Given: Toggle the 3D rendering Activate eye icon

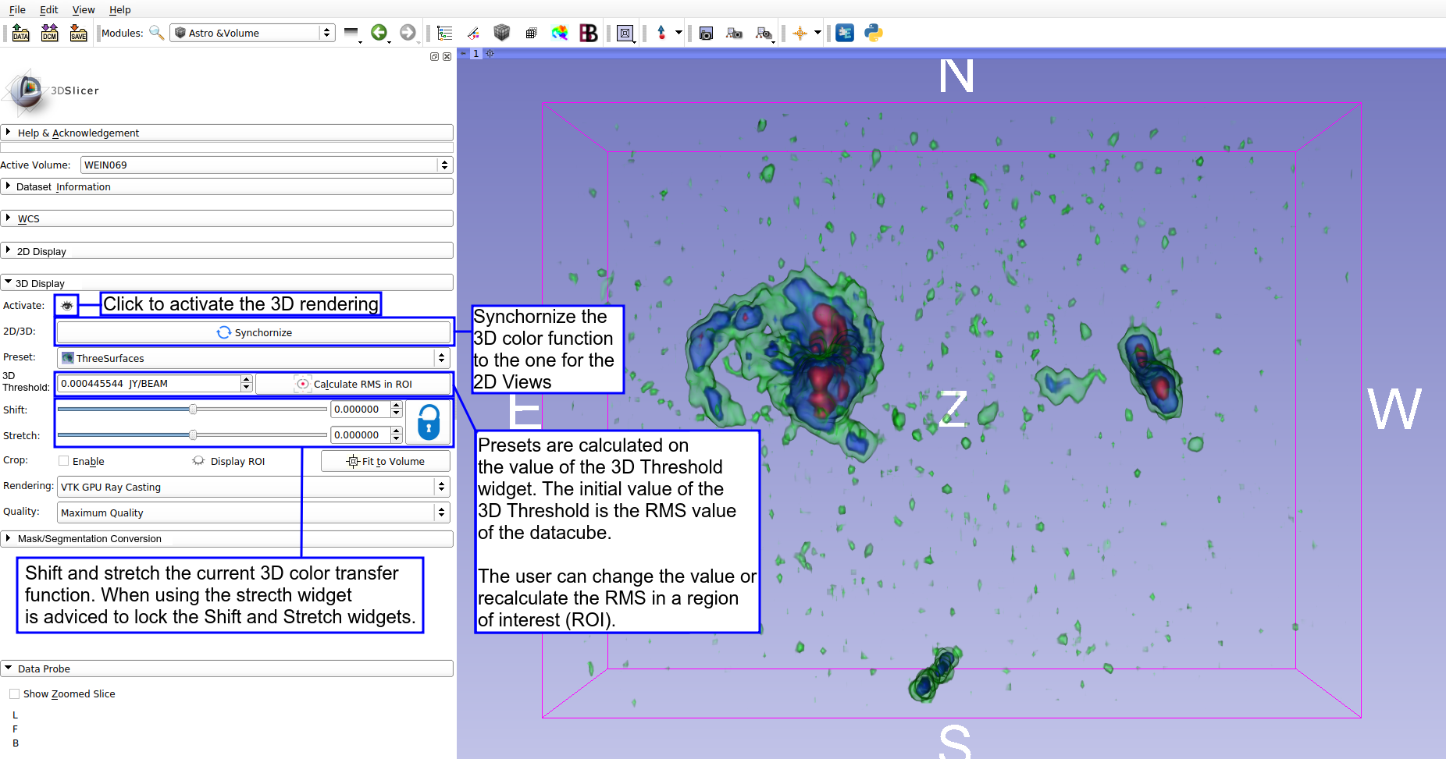Looking at the screenshot, I should coord(67,306).
